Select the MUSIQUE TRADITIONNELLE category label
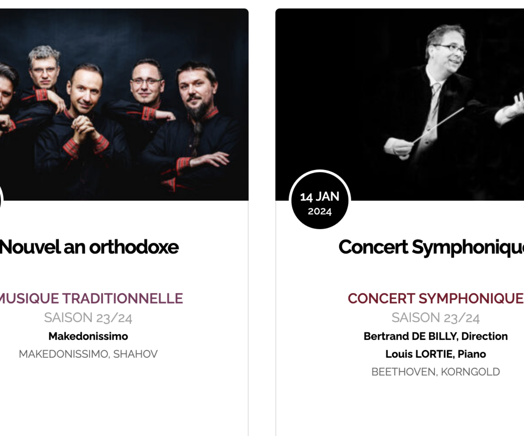The width and height of the screenshot is (524, 436). (x=92, y=299)
